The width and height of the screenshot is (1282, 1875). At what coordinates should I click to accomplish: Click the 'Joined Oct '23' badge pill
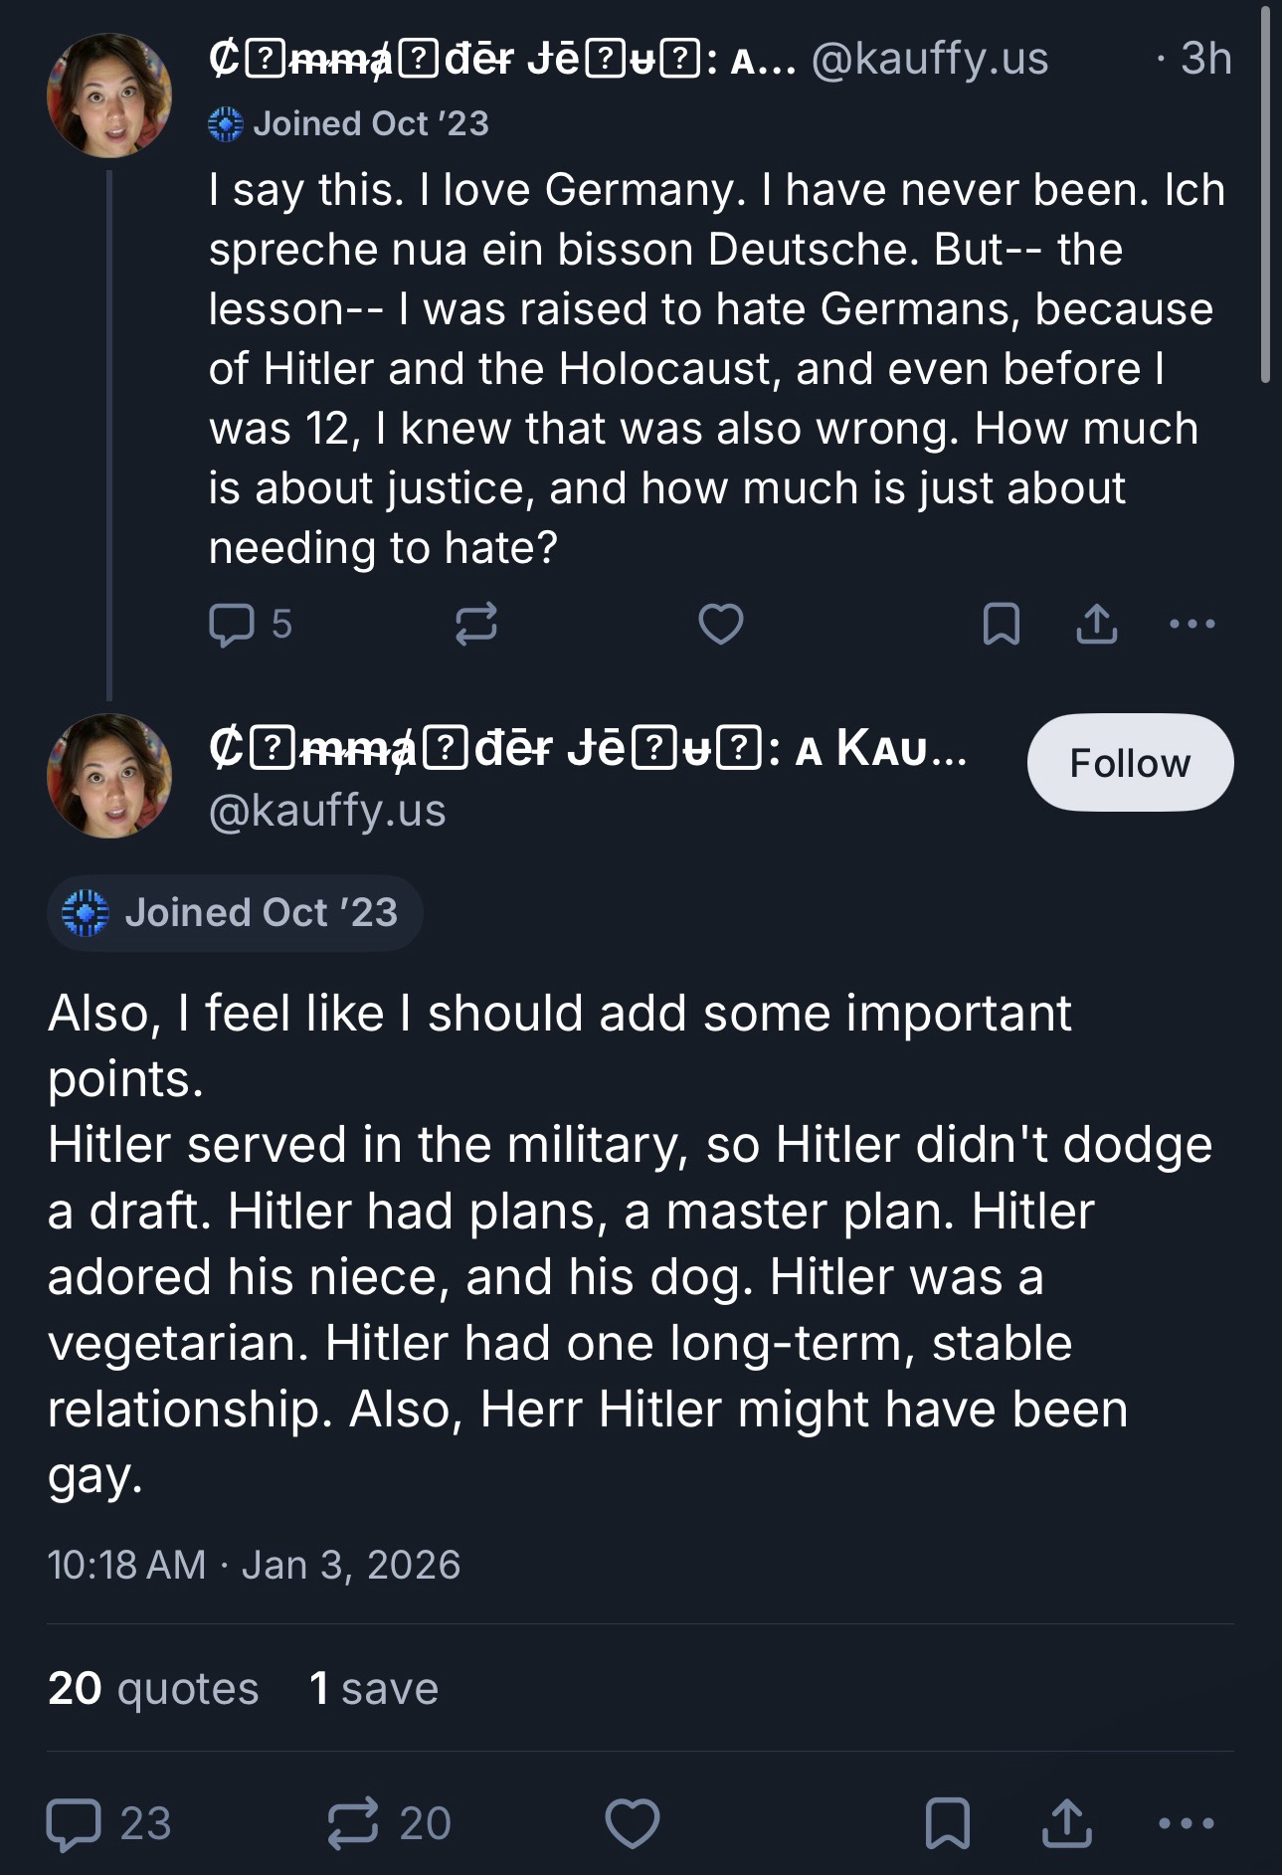tap(235, 913)
